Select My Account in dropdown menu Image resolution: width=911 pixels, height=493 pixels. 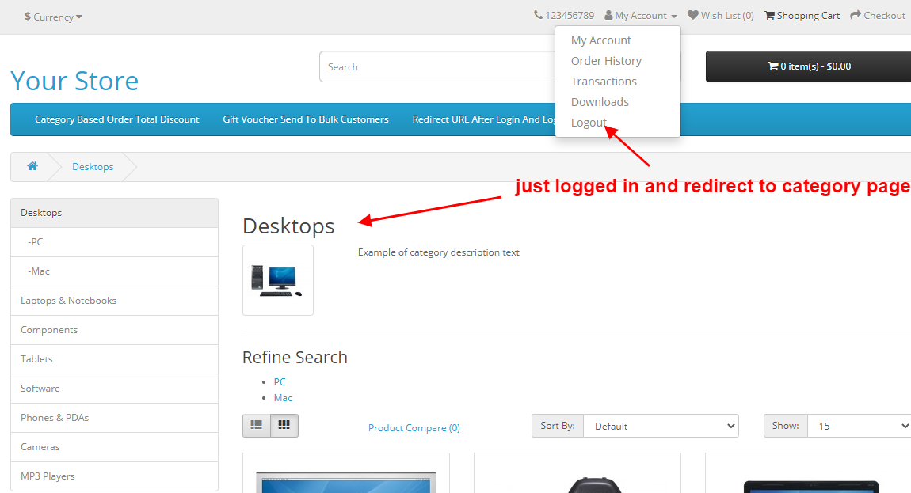600,40
